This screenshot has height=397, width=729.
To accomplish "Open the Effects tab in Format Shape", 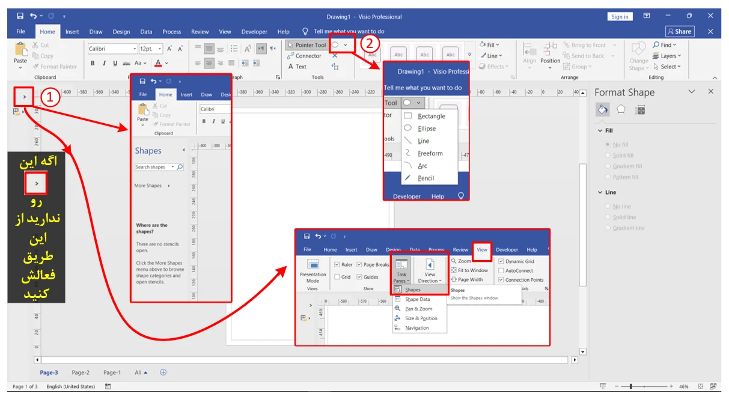I will [621, 109].
